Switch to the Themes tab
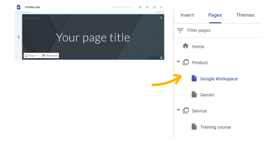The width and height of the screenshot is (280, 146). point(245,15)
